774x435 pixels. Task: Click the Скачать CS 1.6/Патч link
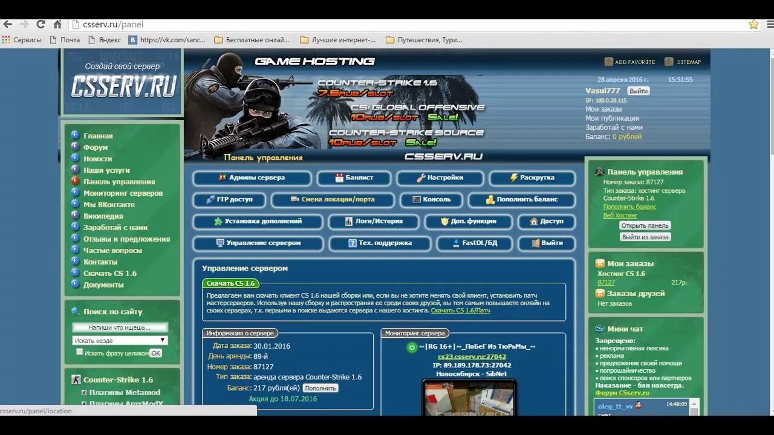click(x=460, y=311)
